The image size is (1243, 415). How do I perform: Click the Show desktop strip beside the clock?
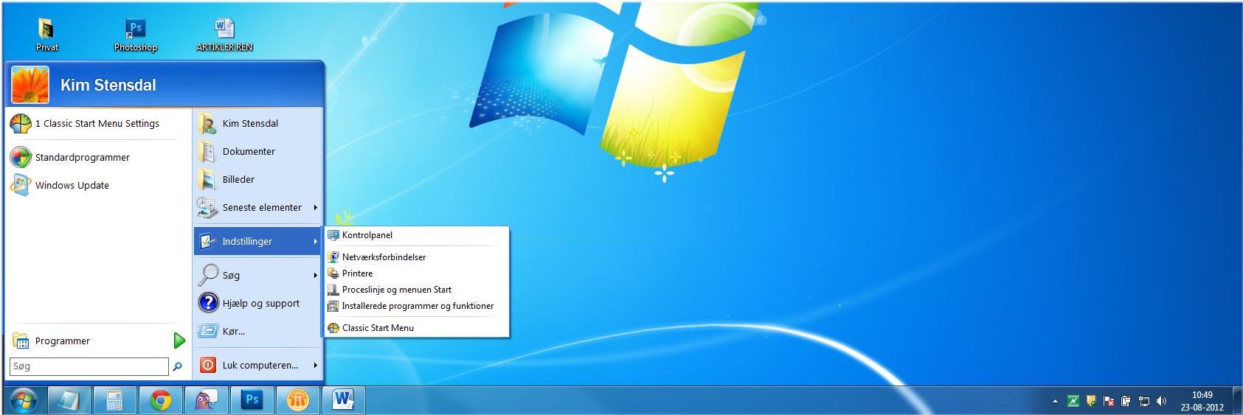coord(1236,400)
